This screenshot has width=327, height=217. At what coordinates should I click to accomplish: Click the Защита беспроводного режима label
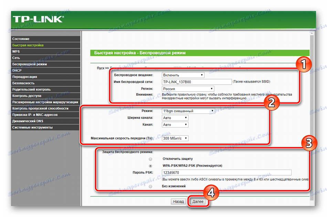coord(127,152)
